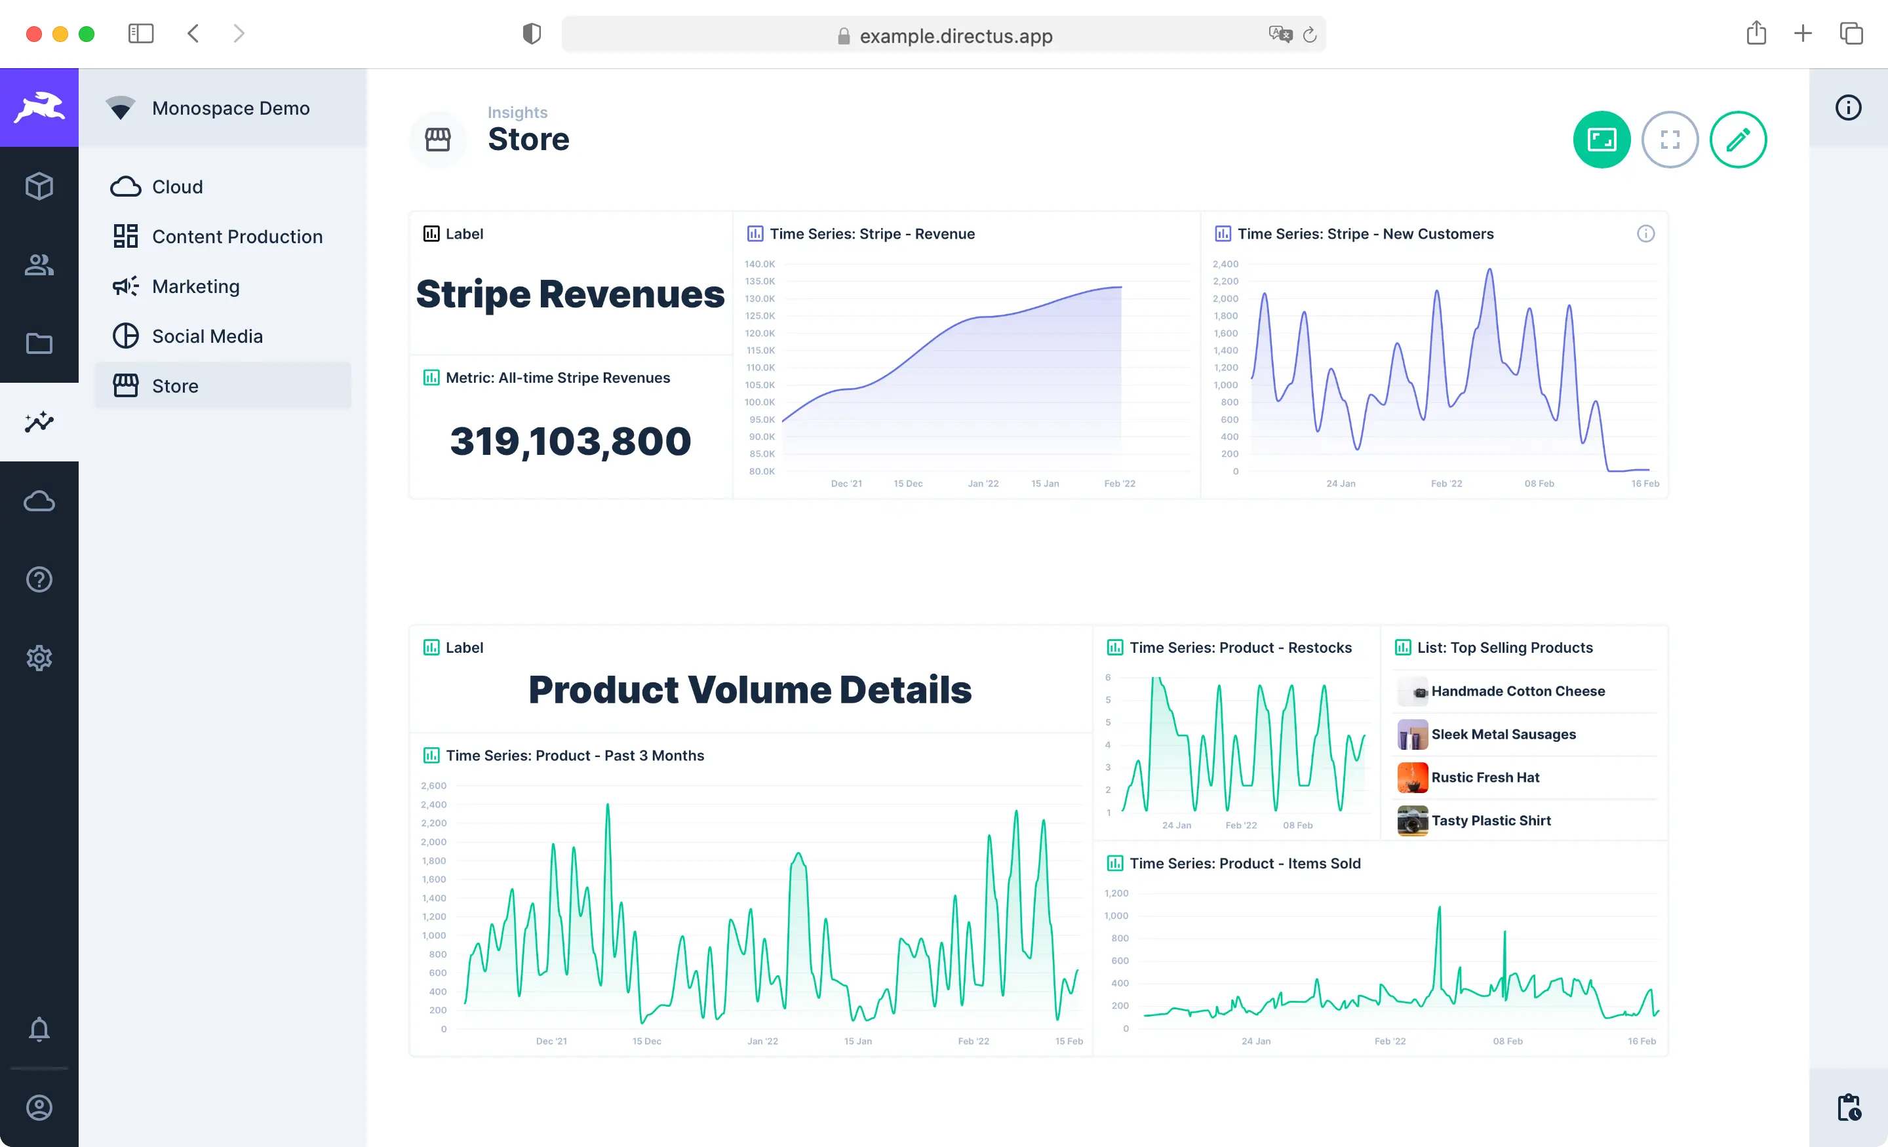Open the Cloud module in the left module bar
Viewport: 1888px width, 1147px height.
39,501
